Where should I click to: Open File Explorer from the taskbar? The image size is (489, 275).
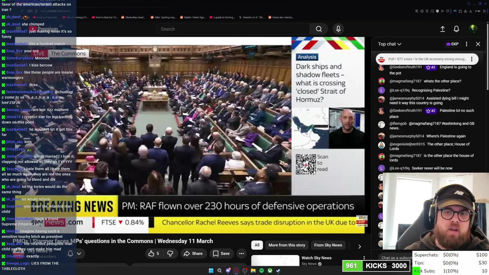(253, 271)
